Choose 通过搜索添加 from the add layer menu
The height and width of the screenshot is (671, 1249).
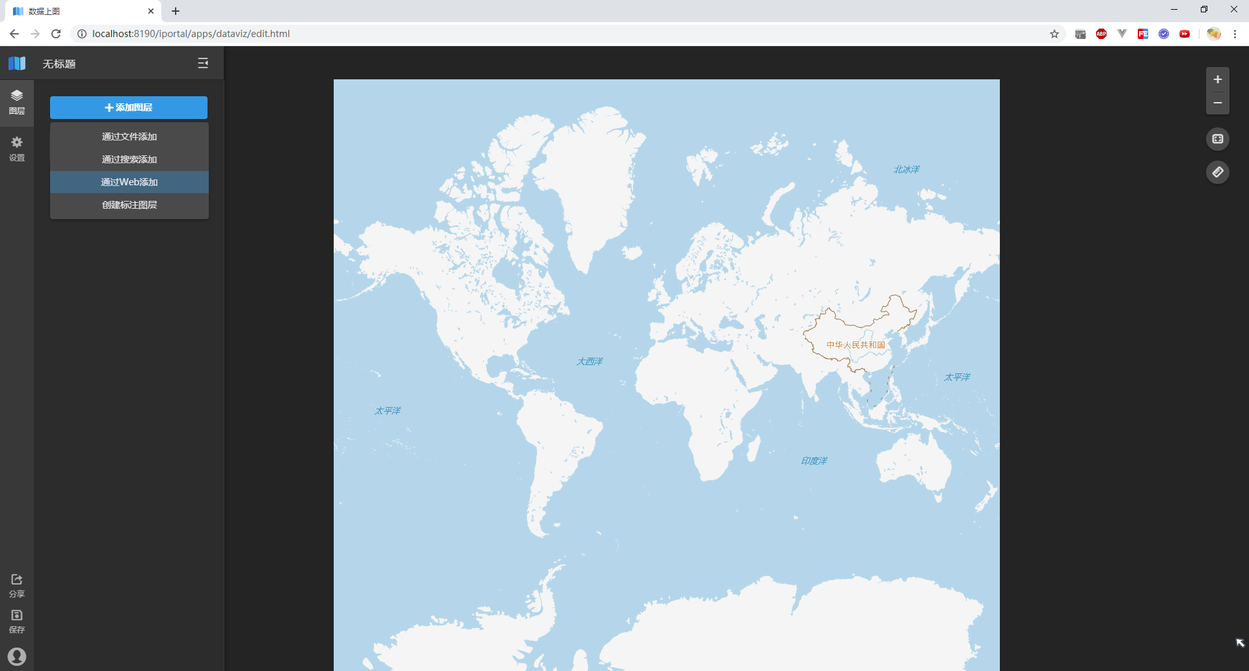(129, 159)
